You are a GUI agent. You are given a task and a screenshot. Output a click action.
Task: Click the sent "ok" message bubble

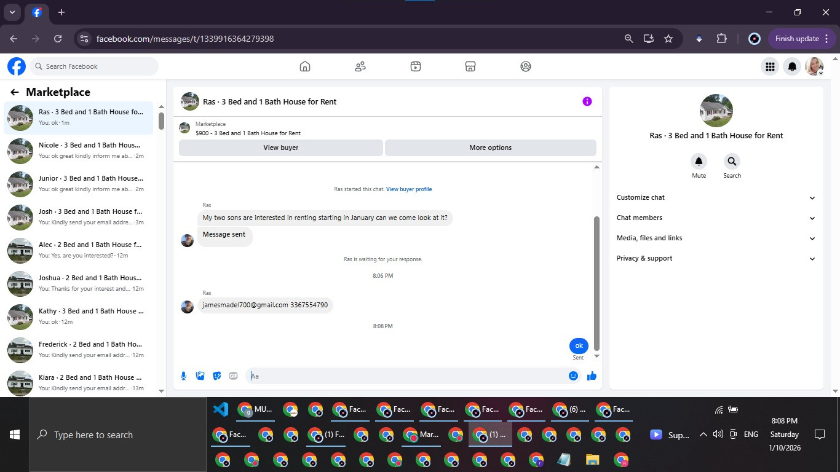[x=579, y=345]
